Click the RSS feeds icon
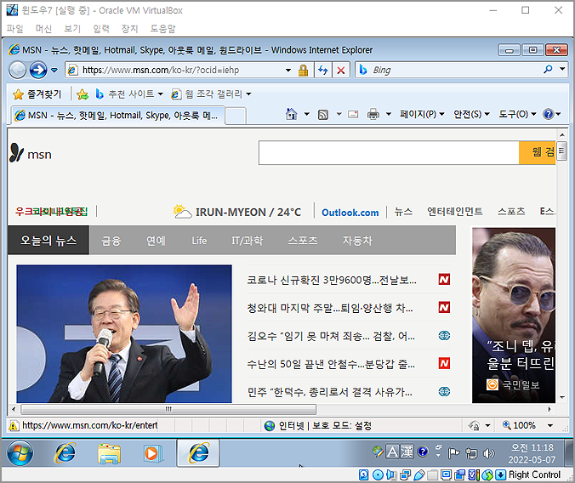 323,115
